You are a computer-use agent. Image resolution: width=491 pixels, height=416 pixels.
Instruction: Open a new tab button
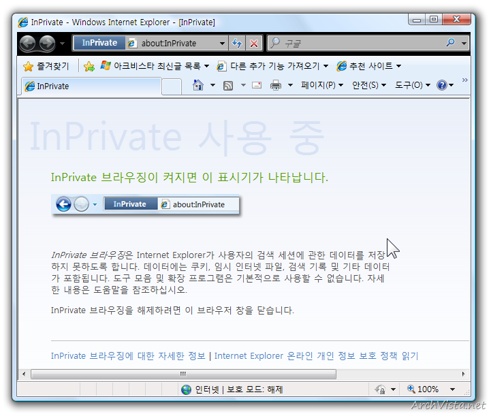172,86
